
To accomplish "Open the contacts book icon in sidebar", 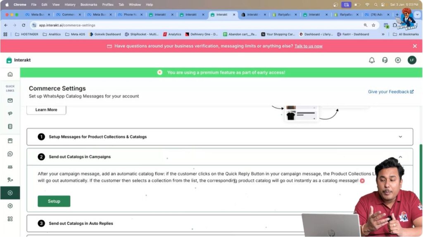I will click(10, 126).
